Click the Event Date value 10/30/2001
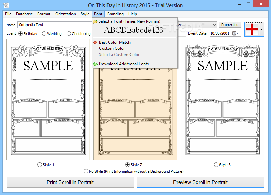This screenshot has height=195, width=271. [x=220, y=33]
